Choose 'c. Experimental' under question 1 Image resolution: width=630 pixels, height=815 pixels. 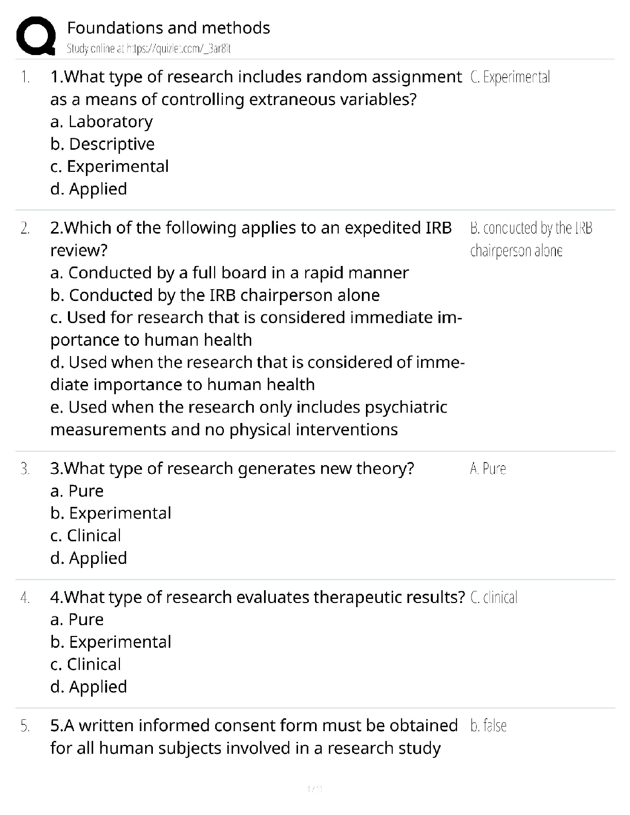click(x=110, y=166)
